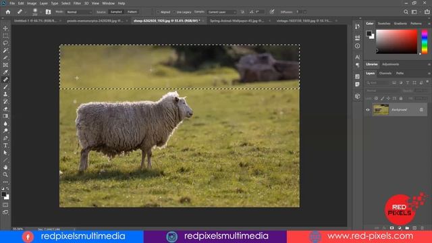Open the Color panel flyout menu

tap(429, 24)
